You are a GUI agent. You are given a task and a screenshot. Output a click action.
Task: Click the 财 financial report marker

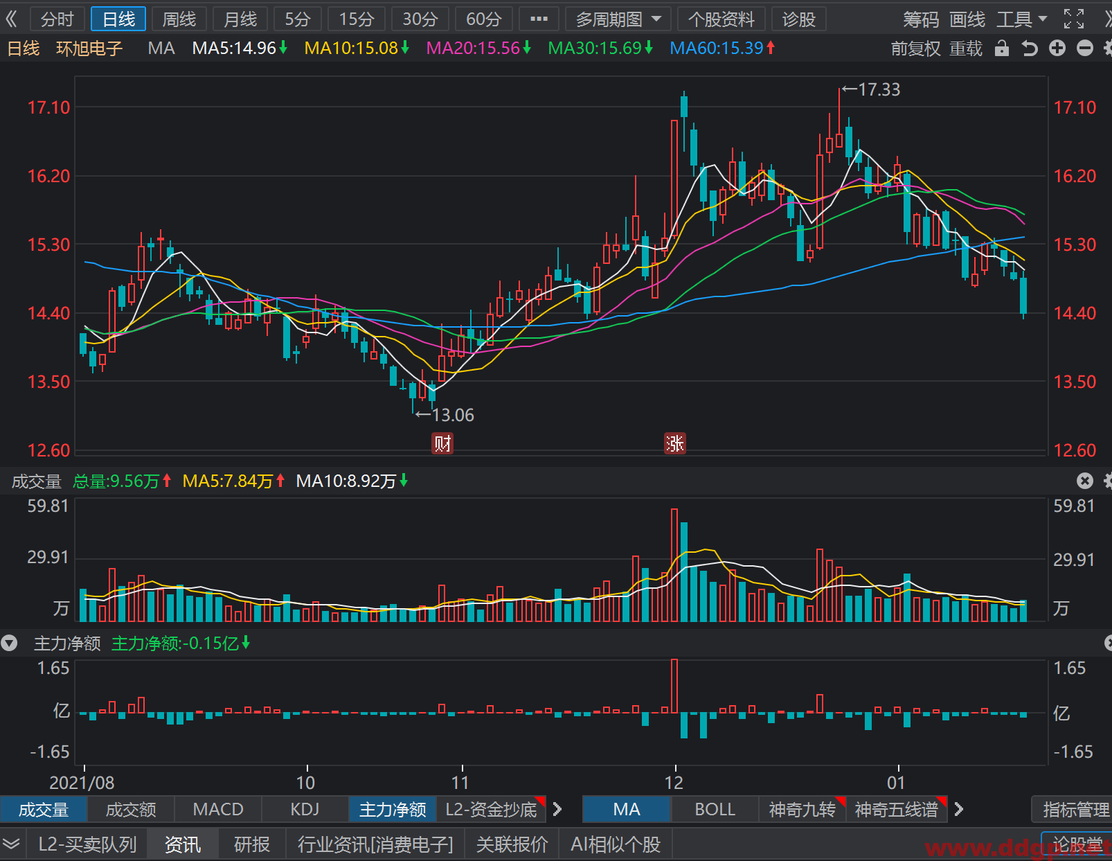click(x=442, y=443)
